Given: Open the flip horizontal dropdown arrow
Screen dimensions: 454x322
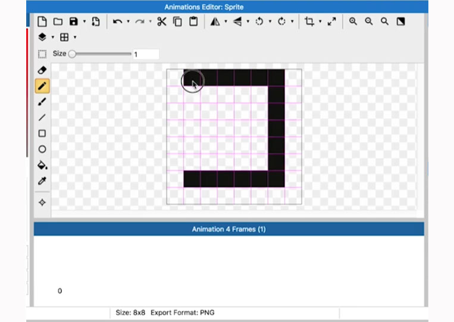Looking at the screenshot, I should click(x=226, y=21).
